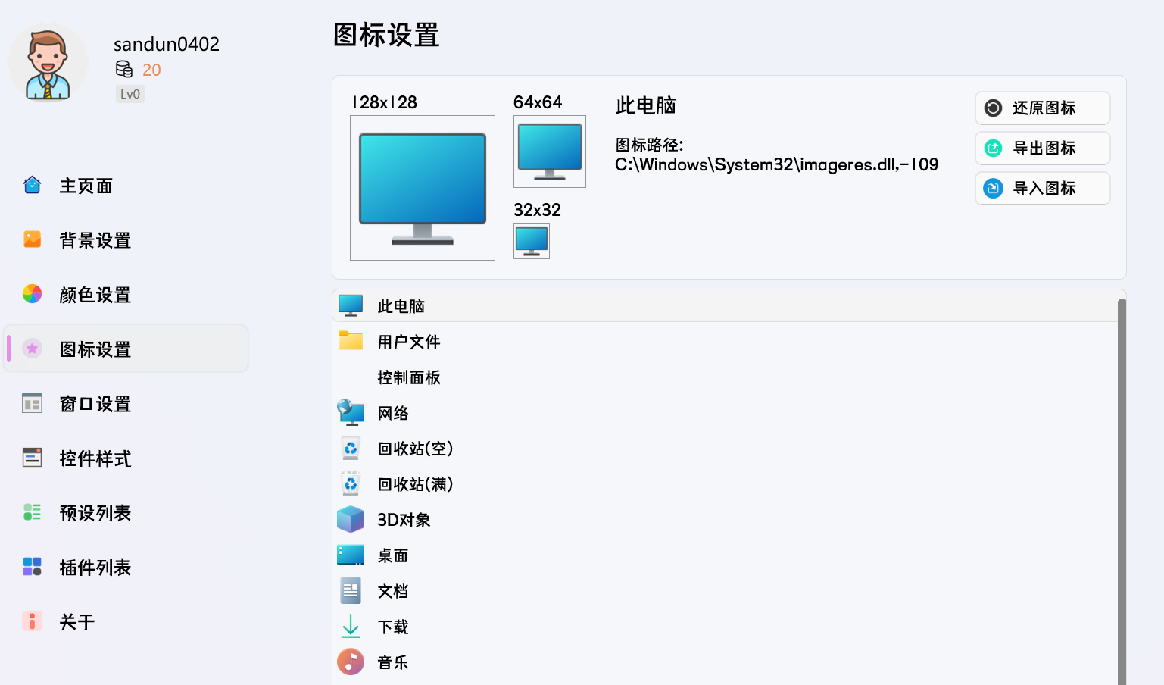Click folder icon in 用户文件 row
The width and height of the screenshot is (1164, 685).
351,341
